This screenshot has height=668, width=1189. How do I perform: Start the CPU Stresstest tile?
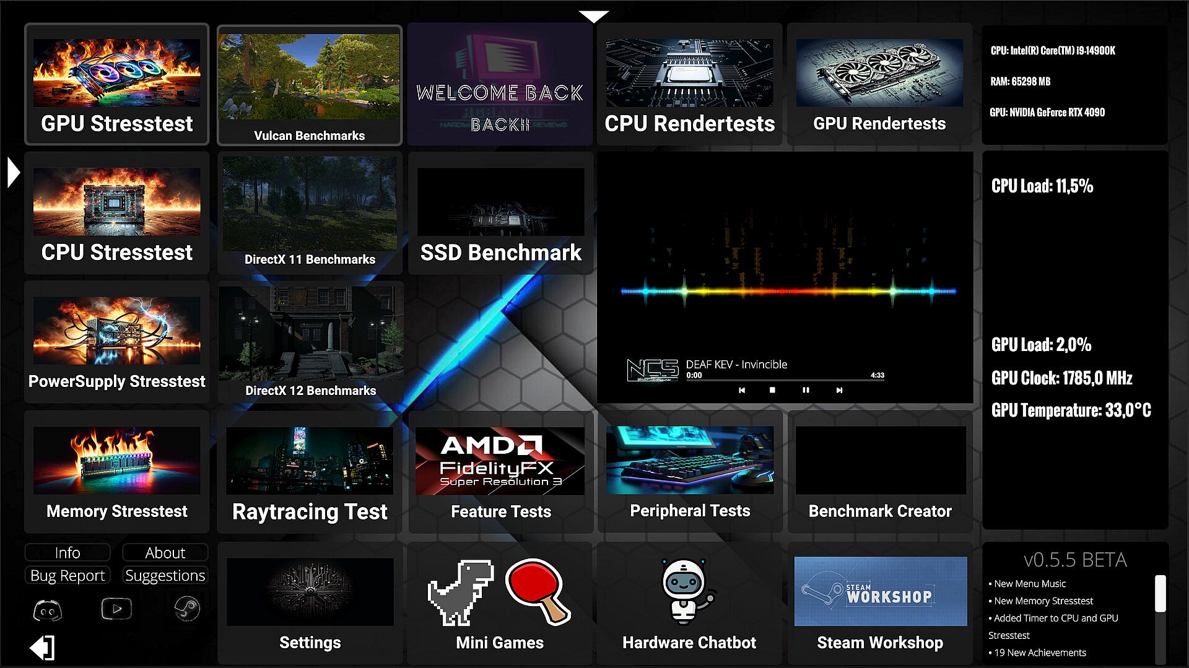point(117,213)
